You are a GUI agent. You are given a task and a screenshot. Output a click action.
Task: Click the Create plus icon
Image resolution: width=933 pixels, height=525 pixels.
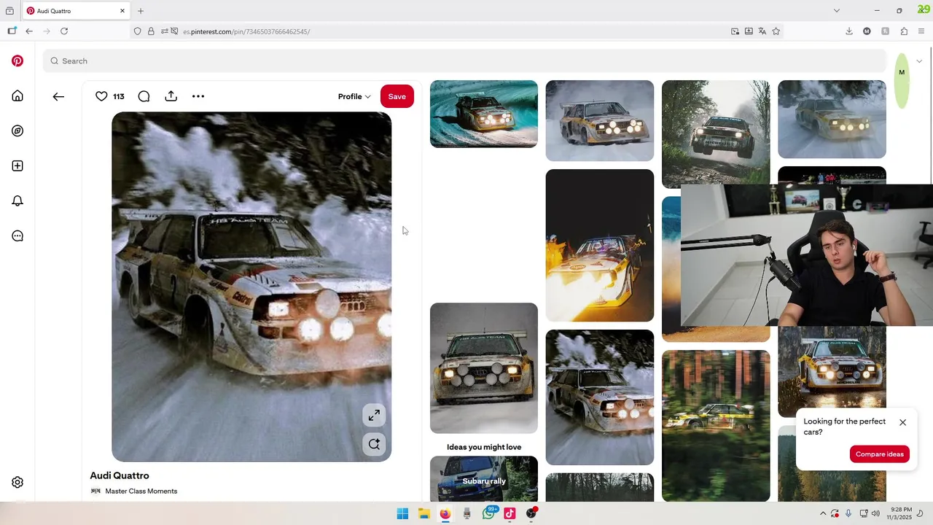point(17,166)
